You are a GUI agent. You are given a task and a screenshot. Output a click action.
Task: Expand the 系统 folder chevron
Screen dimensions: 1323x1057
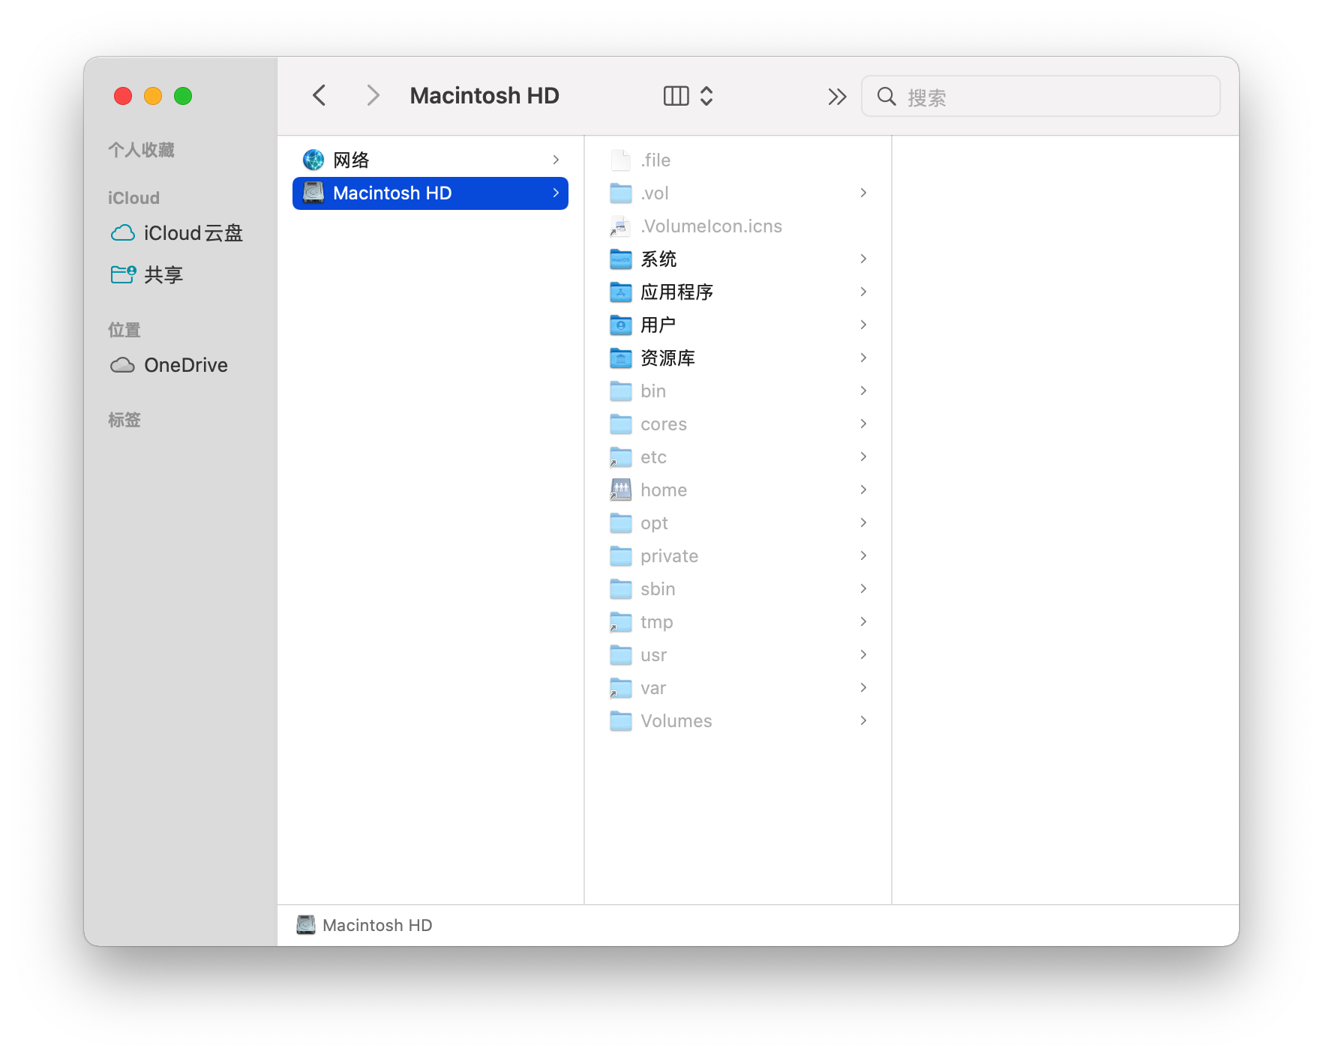tap(863, 259)
